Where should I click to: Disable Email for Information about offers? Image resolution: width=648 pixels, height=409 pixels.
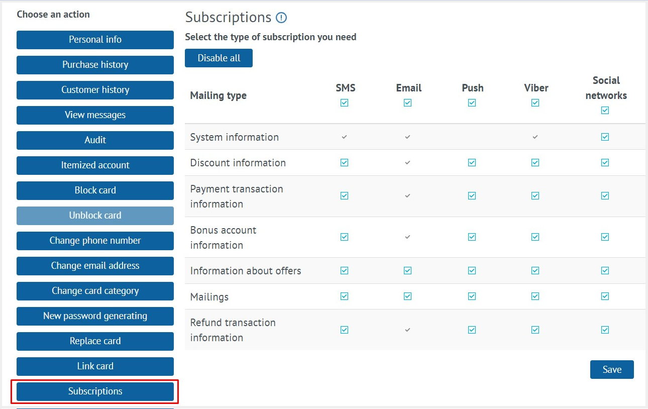click(x=407, y=270)
